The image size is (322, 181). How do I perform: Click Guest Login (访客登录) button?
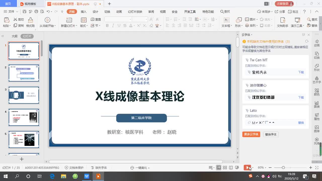[x=284, y=4]
